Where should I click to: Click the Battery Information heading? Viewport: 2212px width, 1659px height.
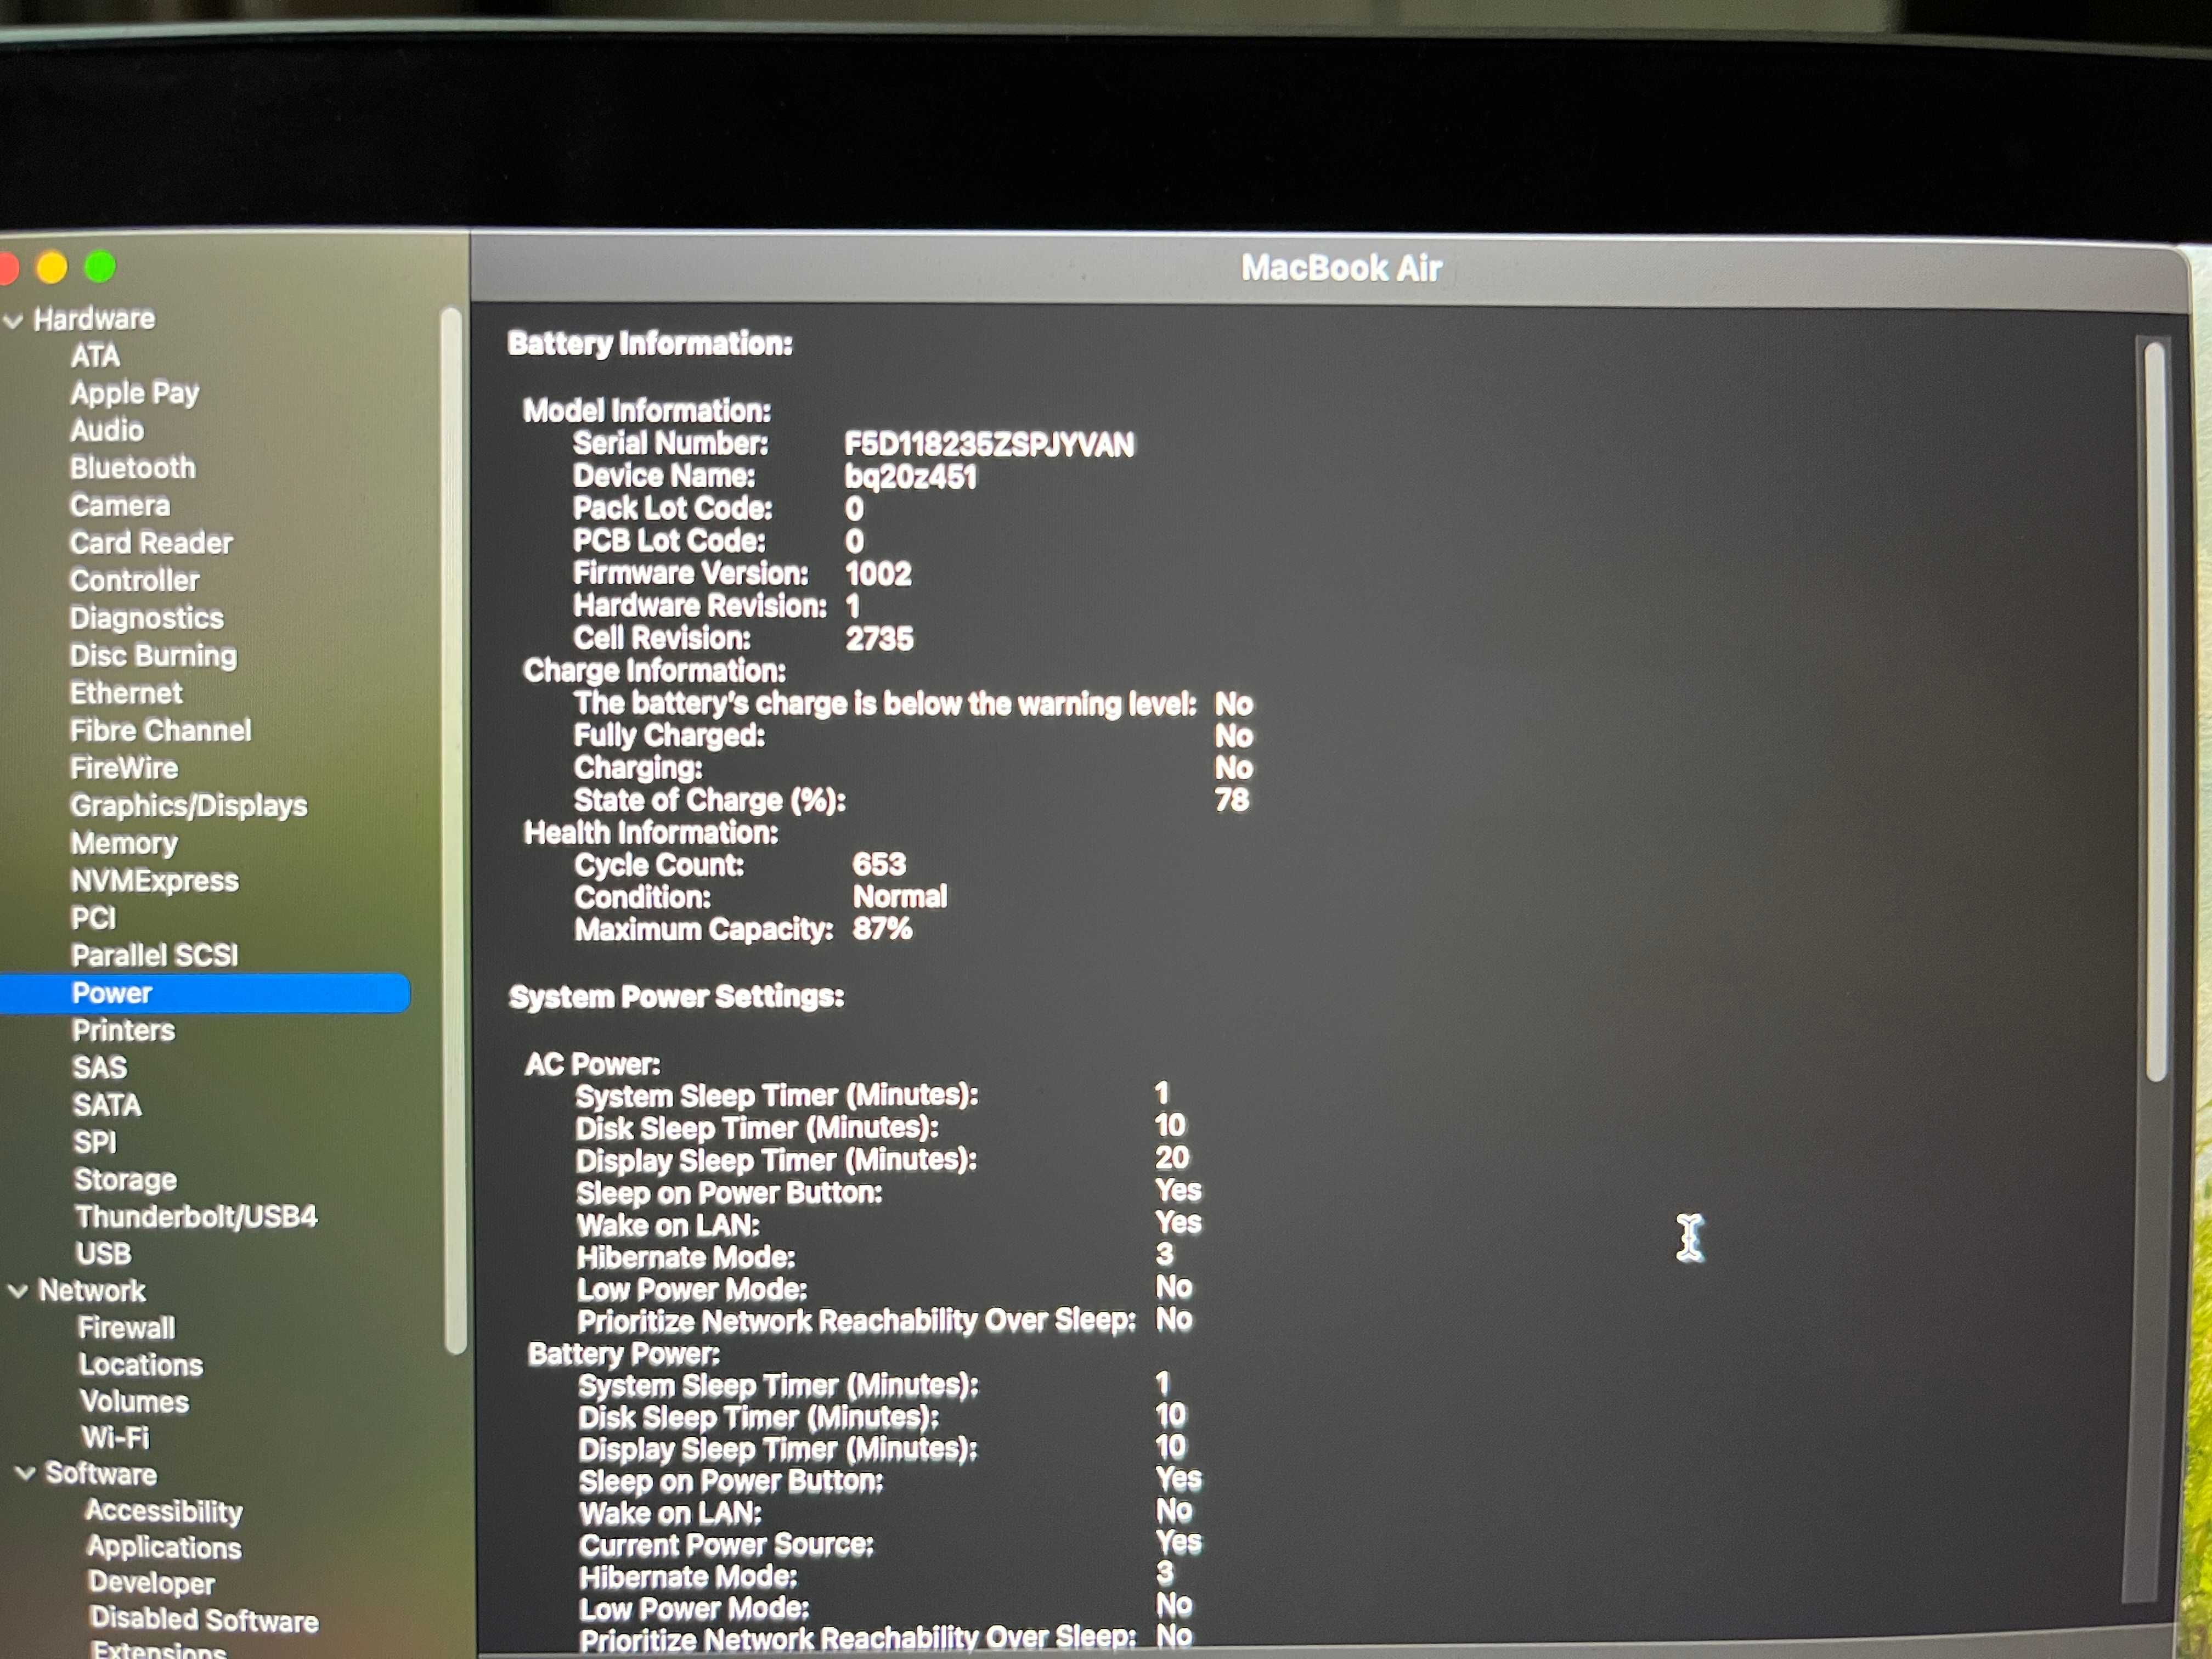pyautogui.click(x=650, y=344)
